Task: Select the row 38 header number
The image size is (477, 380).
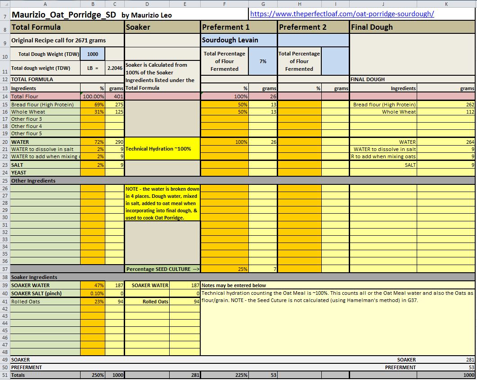Action: [x=4, y=277]
